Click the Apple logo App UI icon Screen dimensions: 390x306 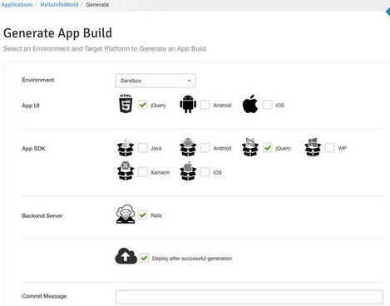pos(250,104)
